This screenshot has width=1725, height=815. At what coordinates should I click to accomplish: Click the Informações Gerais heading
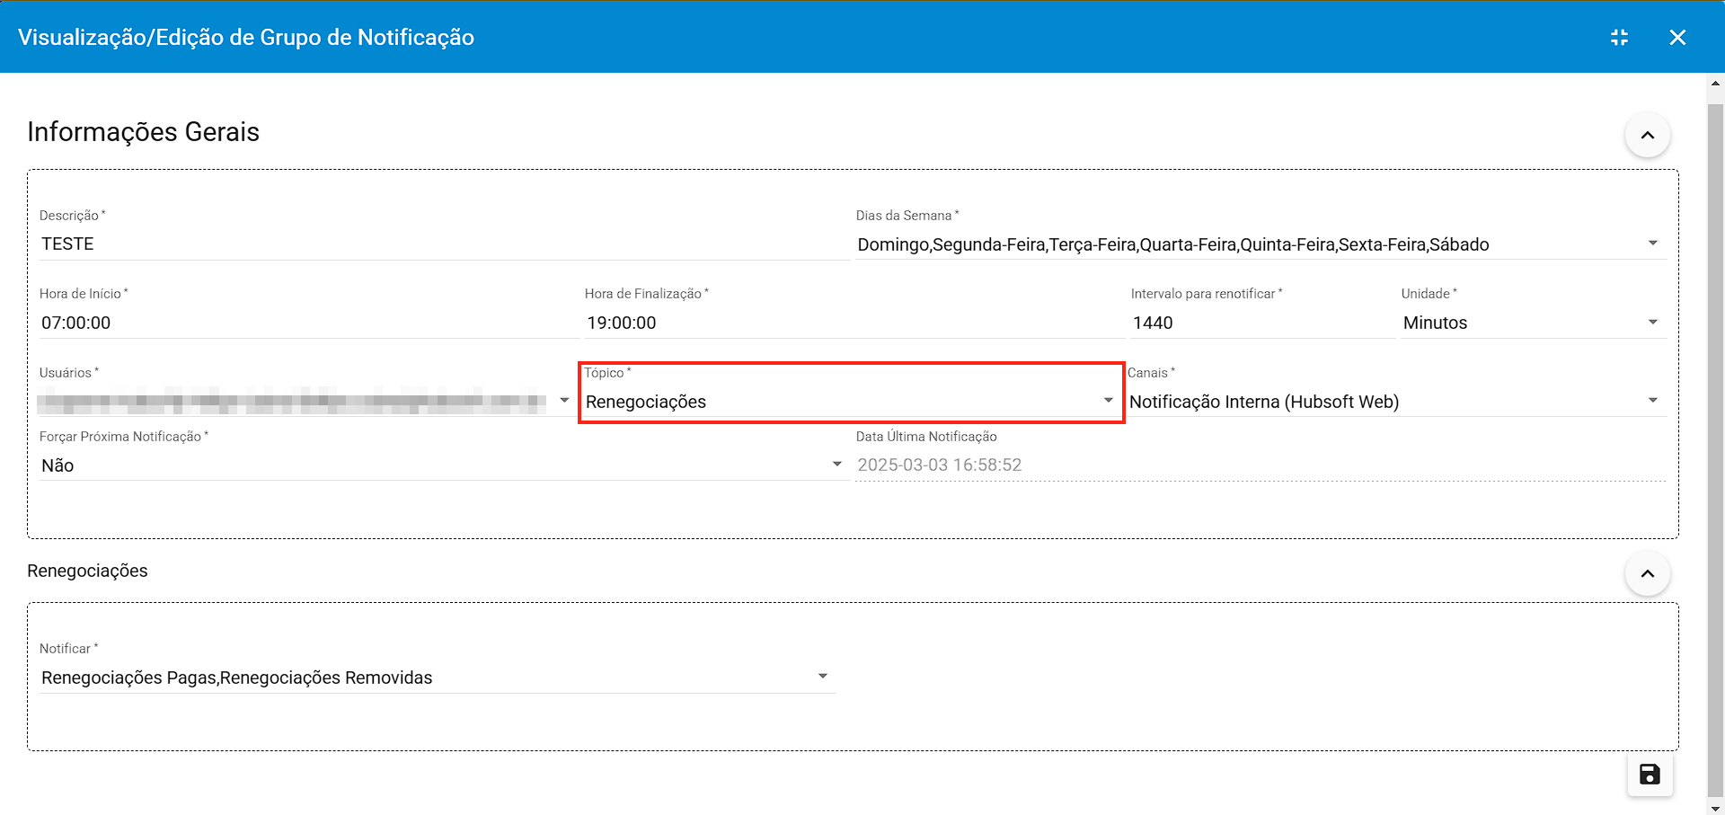click(x=143, y=132)
